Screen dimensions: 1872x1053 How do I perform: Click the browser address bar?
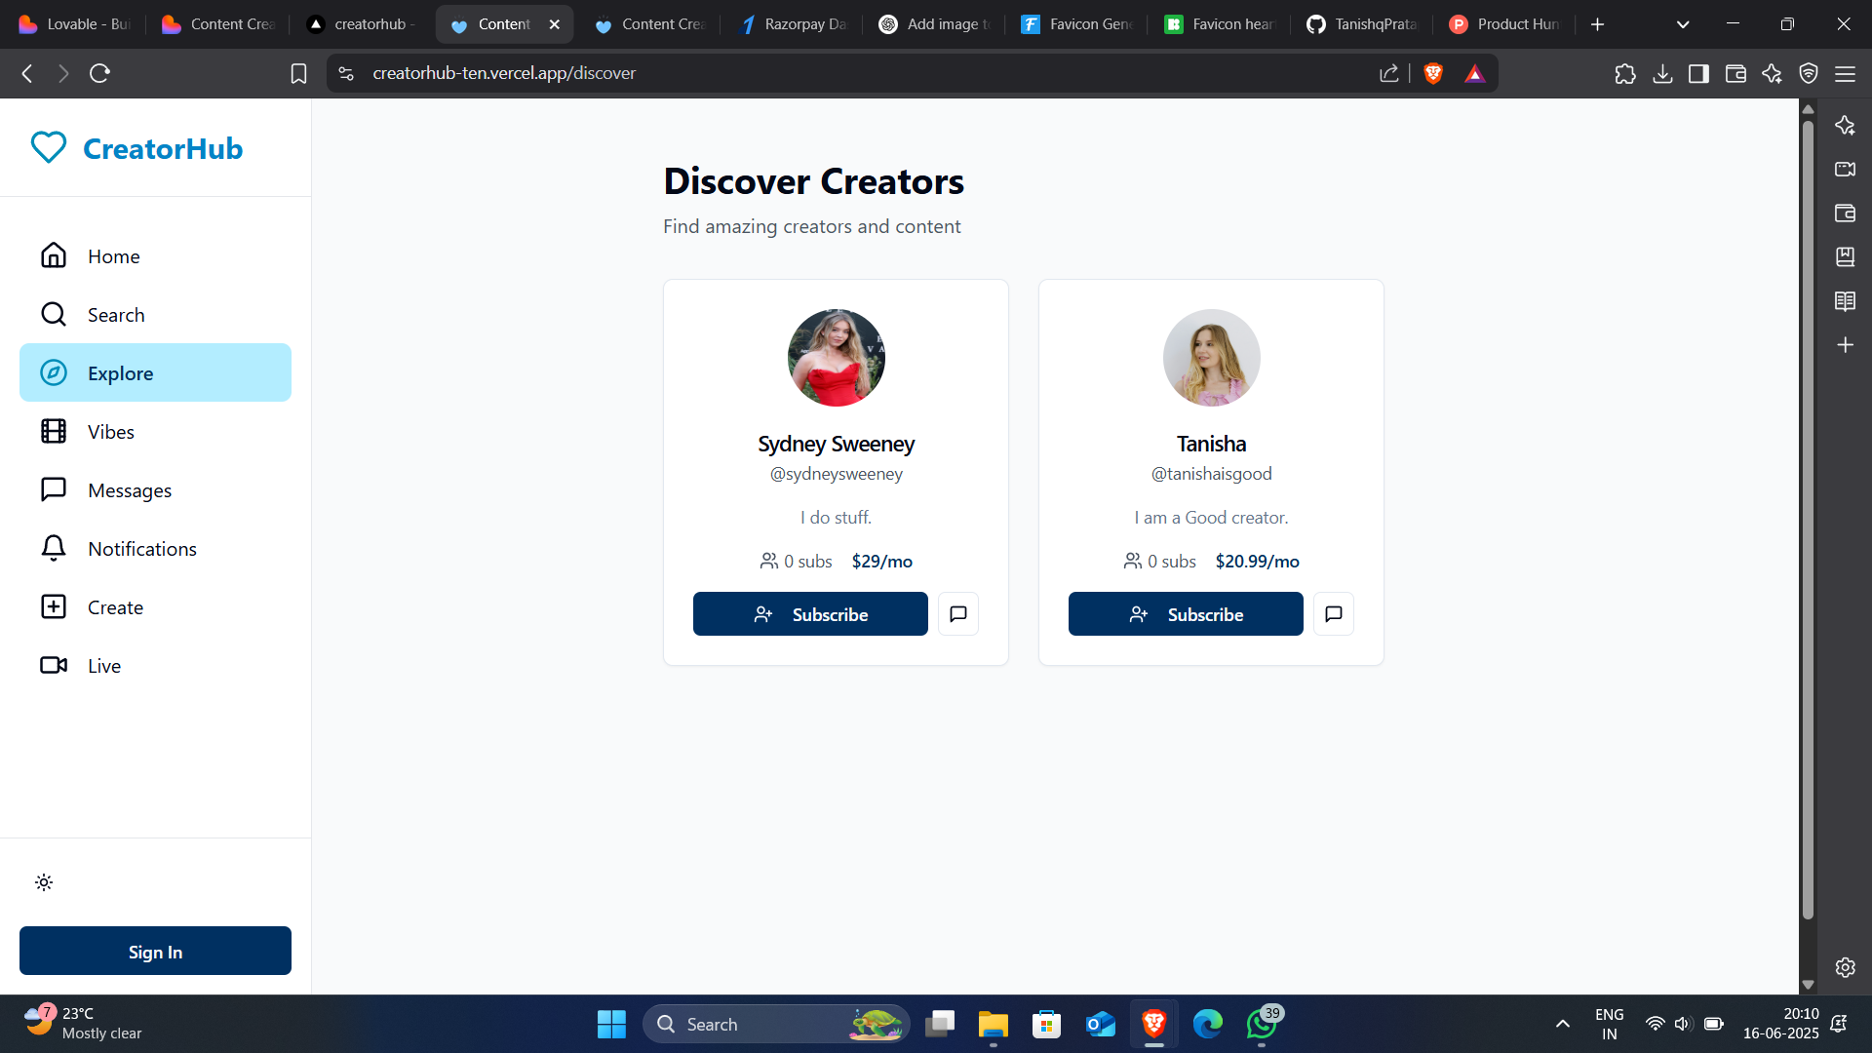(682, 73)
